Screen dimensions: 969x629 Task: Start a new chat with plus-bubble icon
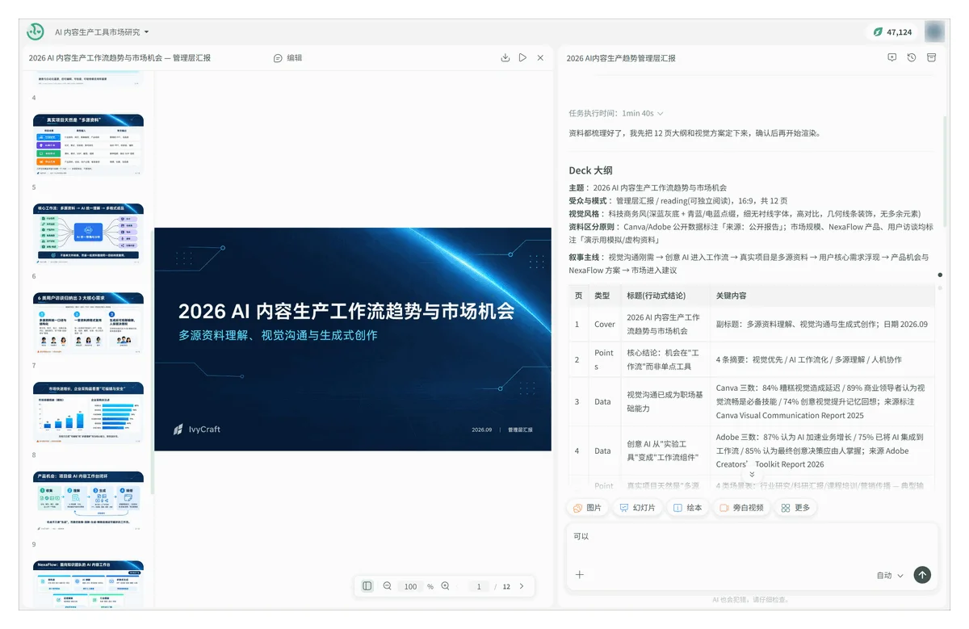click(x=891, y=58)
